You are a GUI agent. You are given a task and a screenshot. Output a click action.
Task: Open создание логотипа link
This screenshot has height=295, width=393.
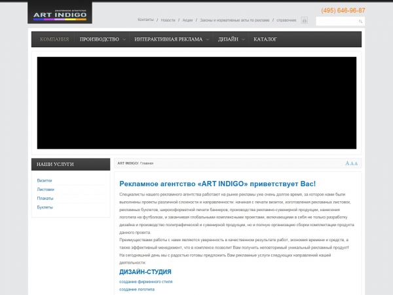pyautogui.click(x=137, y=290)
